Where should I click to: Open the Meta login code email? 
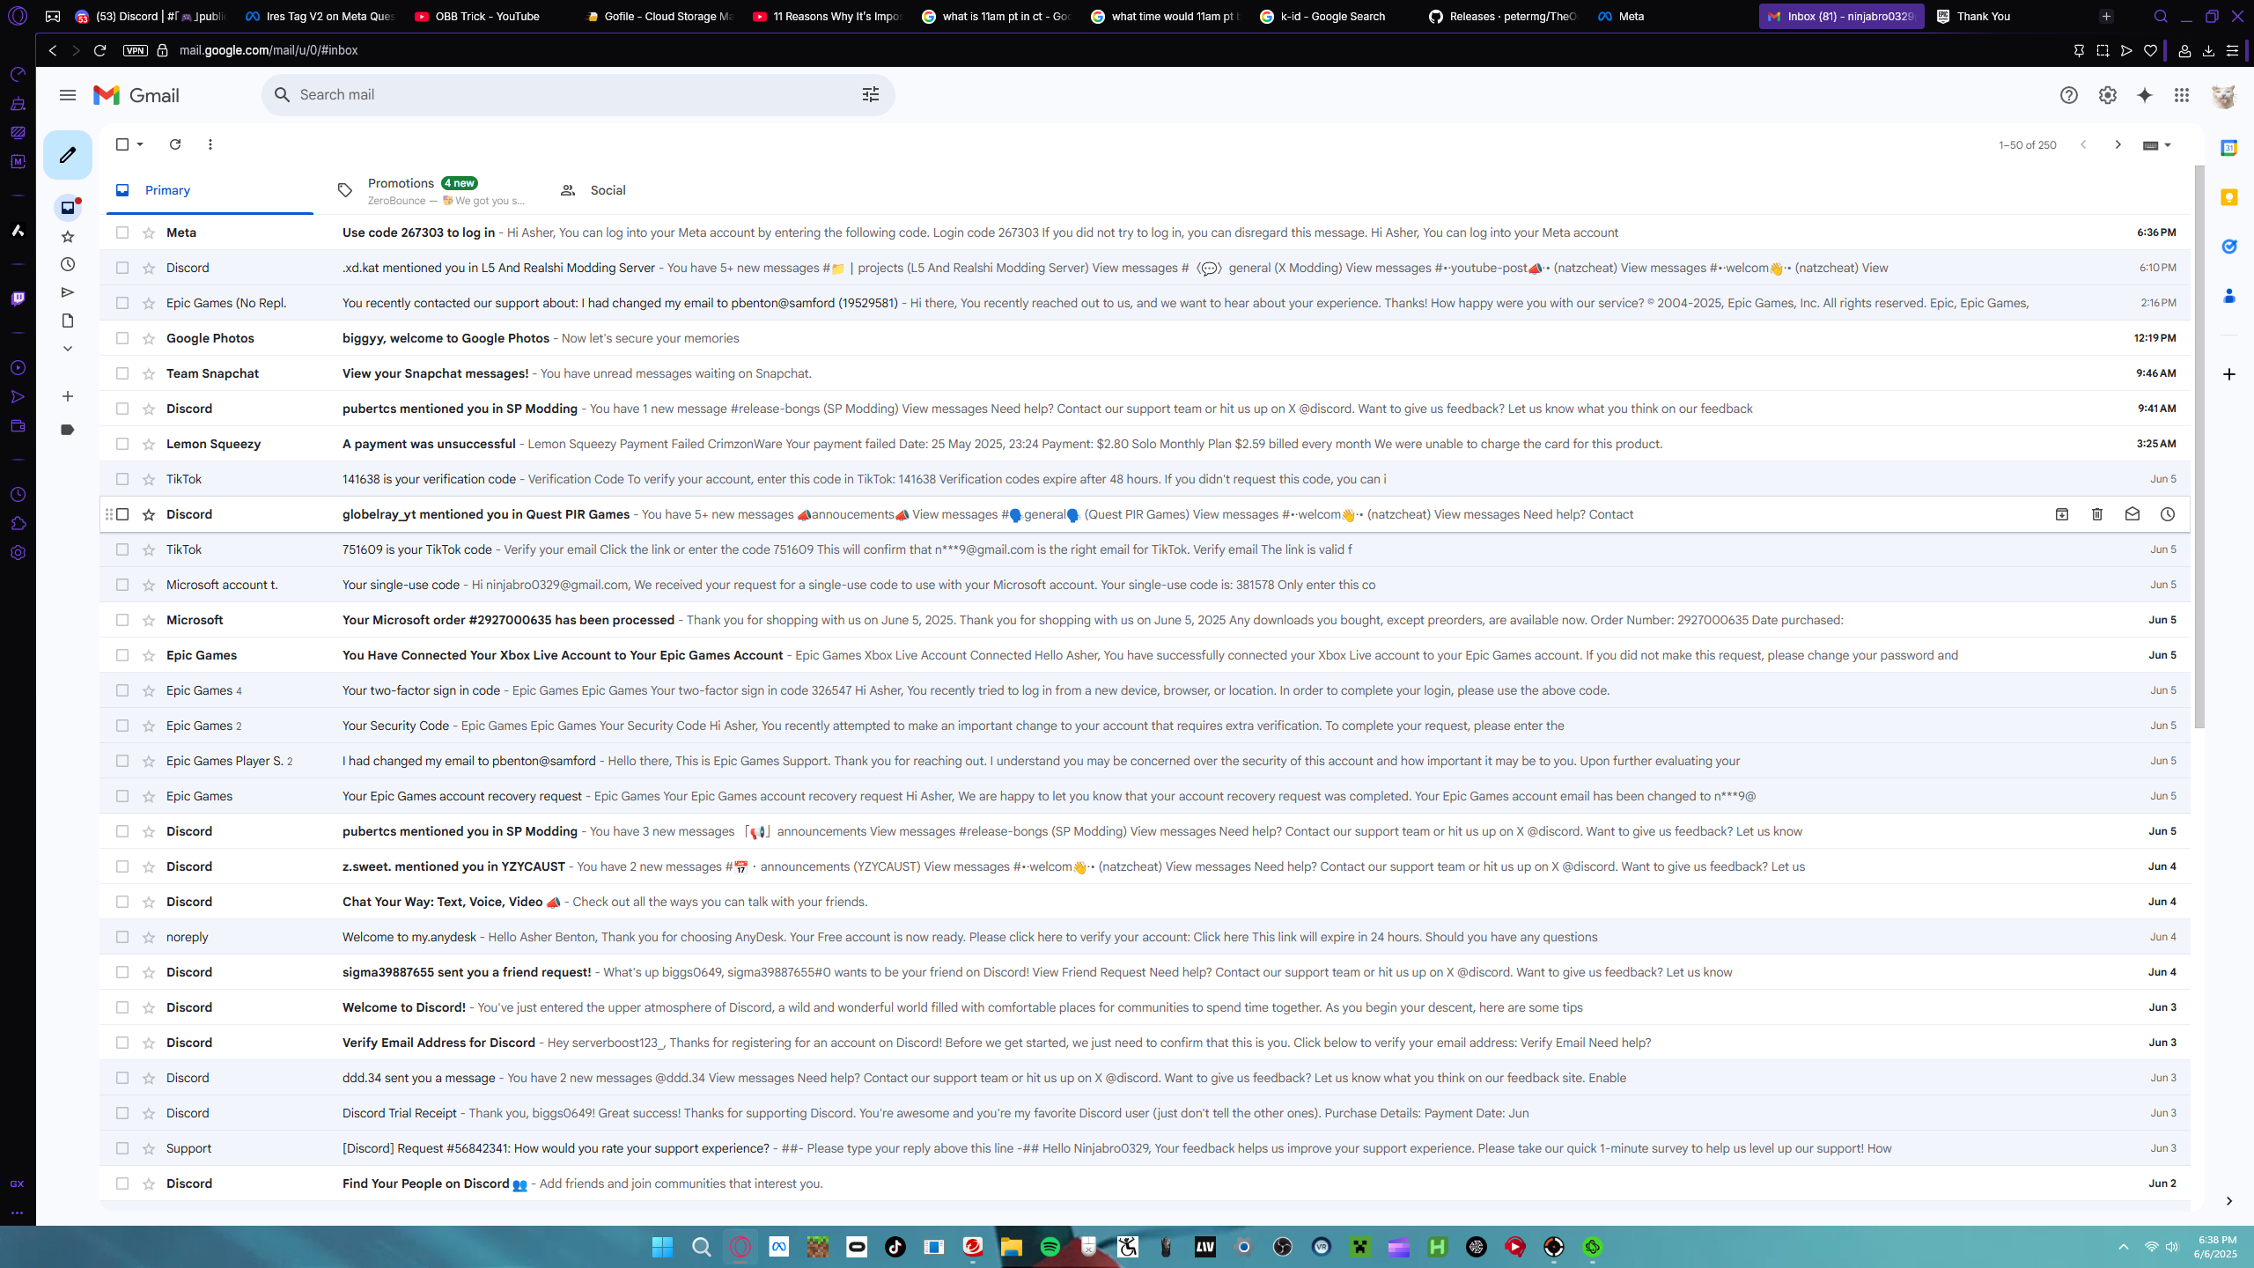pos(1145,232)
